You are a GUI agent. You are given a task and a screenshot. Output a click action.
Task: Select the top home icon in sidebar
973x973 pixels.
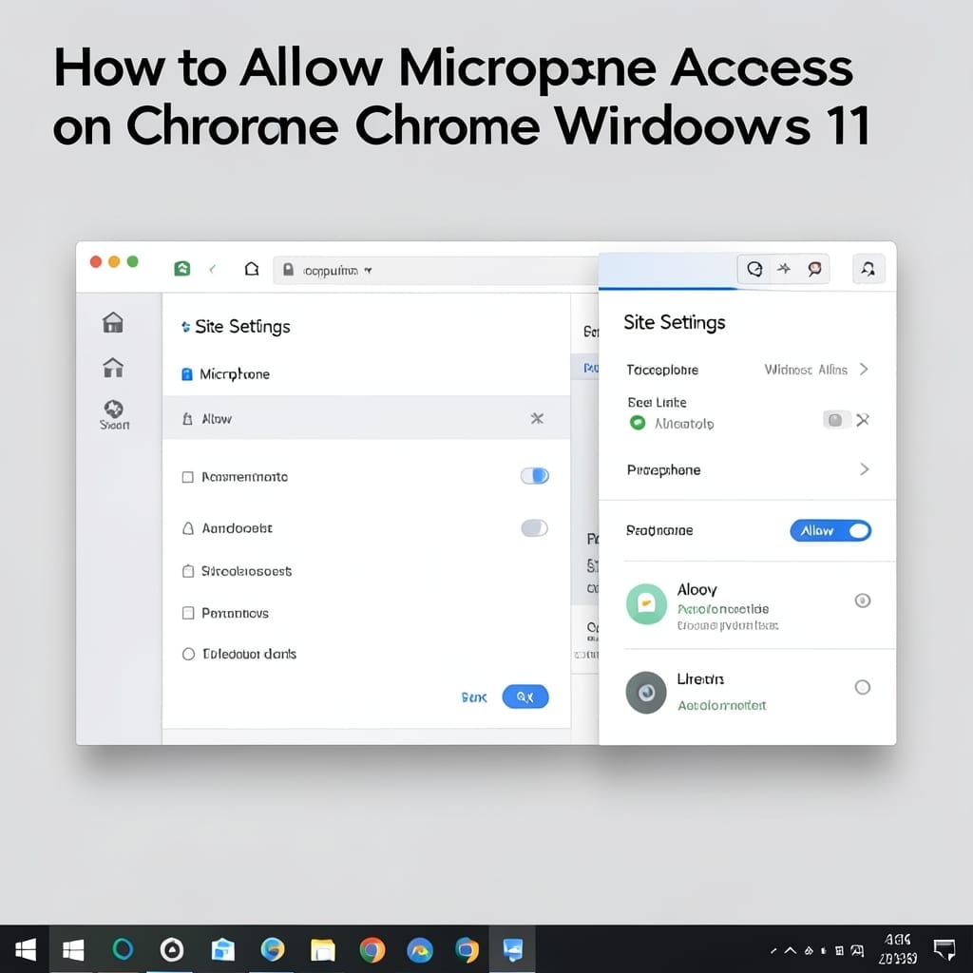click(113, 322)
